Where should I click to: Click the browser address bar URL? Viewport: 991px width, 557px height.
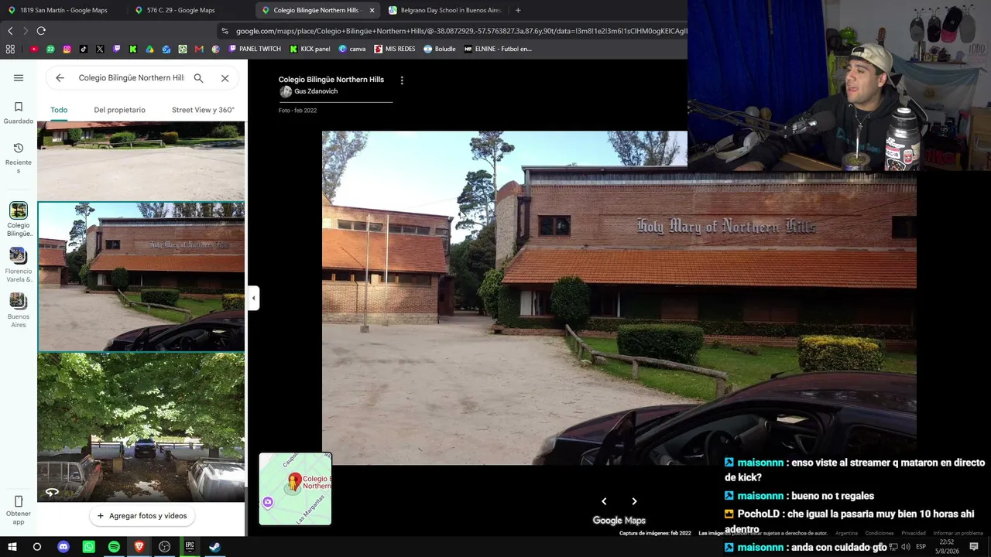click(461, 31)
